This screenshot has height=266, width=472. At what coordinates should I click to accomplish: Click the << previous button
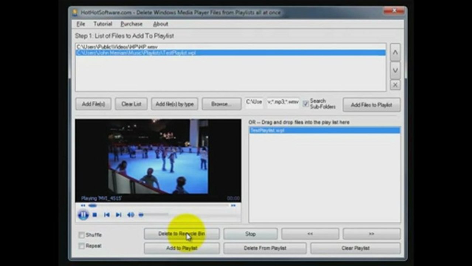310,234
